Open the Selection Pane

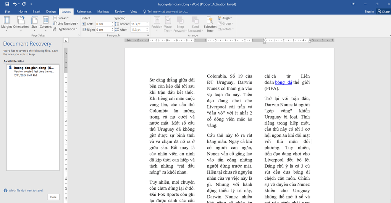point(210,24)
